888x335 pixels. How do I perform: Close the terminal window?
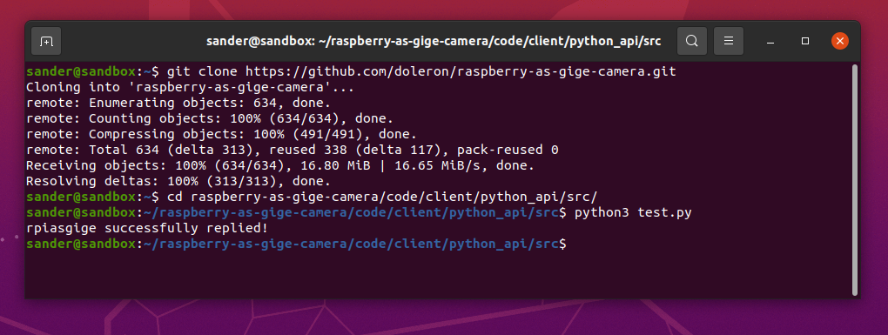click(x=840, y=41)
